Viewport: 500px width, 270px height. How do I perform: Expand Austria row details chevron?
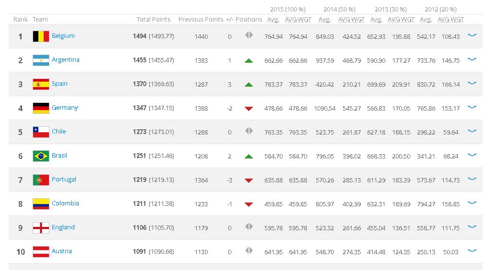tap(472, 251)
